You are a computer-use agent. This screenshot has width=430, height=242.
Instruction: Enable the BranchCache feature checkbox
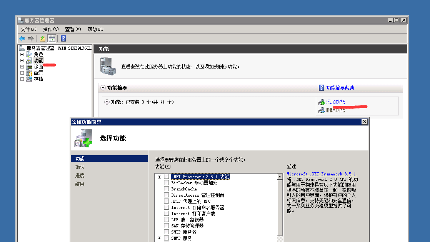point(166,189)
